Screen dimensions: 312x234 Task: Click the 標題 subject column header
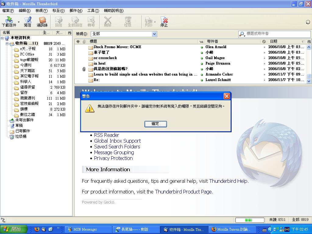tap(143, 41)
